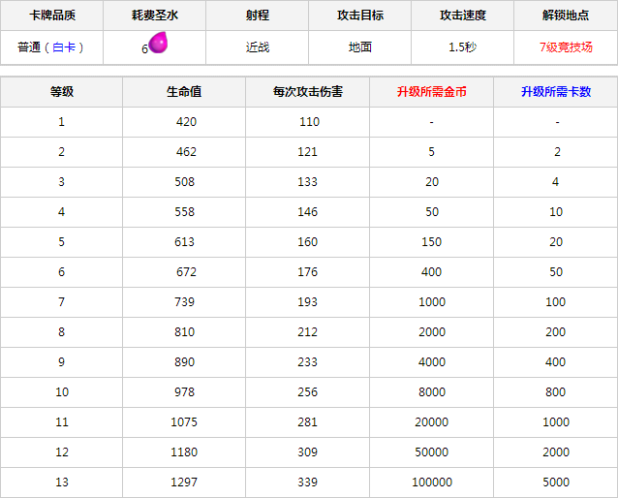
Task: Click level 8 health value 810
Action: pyautogui.click(x=184, y=332)
